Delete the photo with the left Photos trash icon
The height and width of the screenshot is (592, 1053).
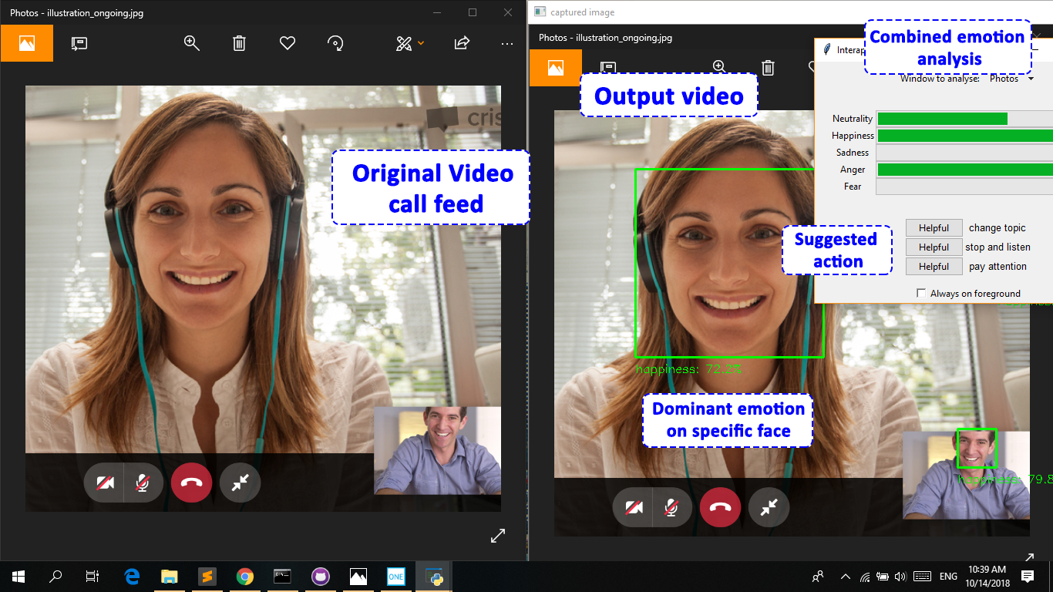[x=239, y=43]
